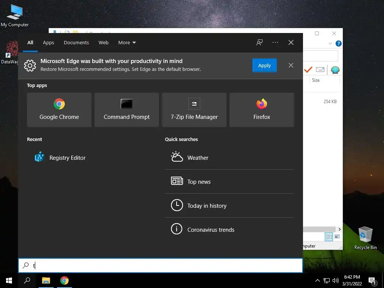Select the Top news quick search
Screen dimensions: 384x288
(229, 181)
